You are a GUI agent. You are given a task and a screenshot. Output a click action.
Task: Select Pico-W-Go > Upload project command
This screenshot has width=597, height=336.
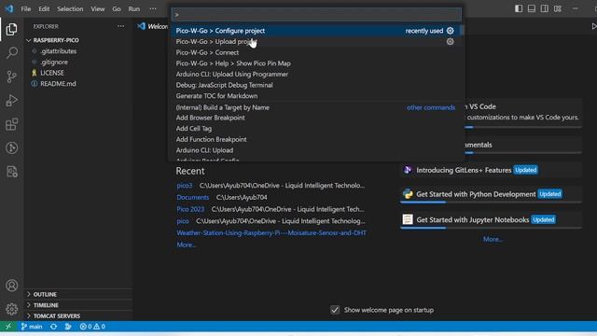point(316,41)
